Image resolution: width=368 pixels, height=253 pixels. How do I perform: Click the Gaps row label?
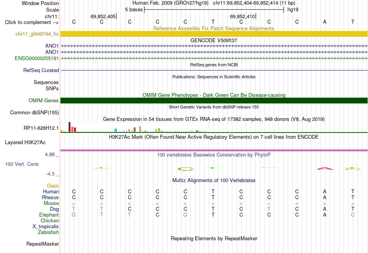coord(53,186)
